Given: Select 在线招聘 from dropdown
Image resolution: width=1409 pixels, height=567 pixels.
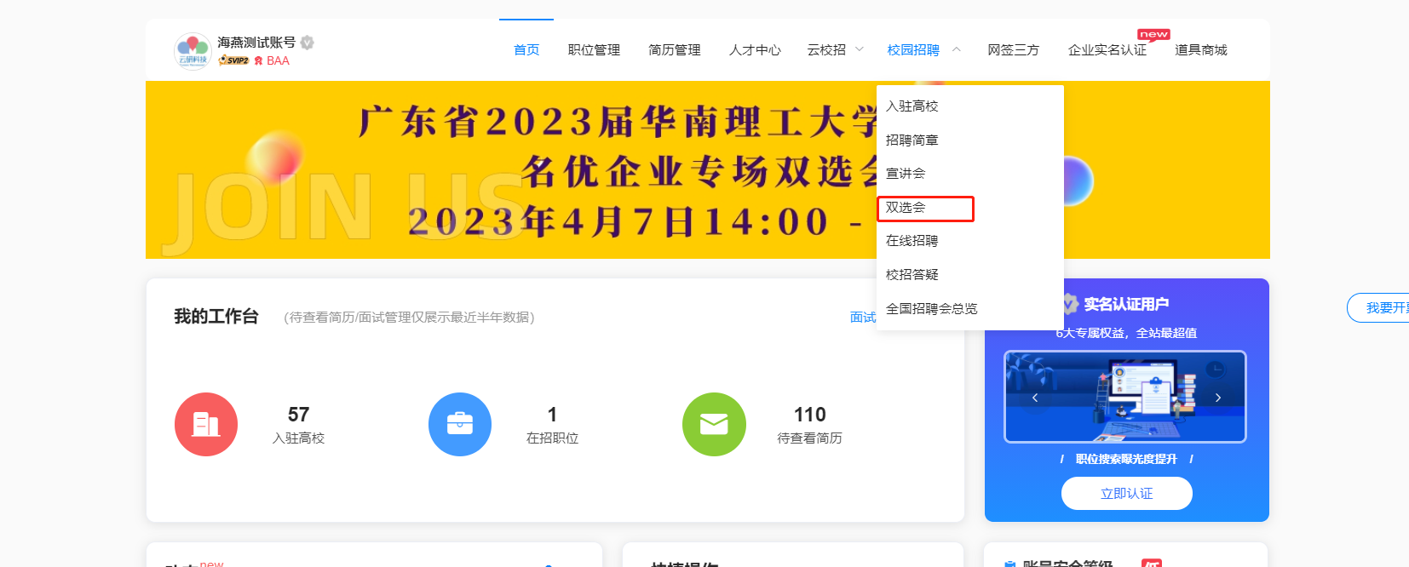Looking at the screenshot, I should point(970,241).
